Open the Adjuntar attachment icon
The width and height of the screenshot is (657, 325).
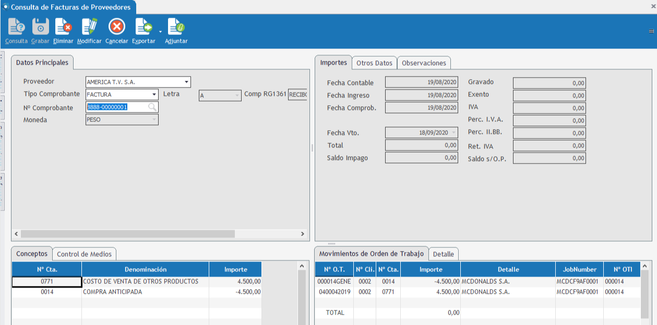(176, 27)
